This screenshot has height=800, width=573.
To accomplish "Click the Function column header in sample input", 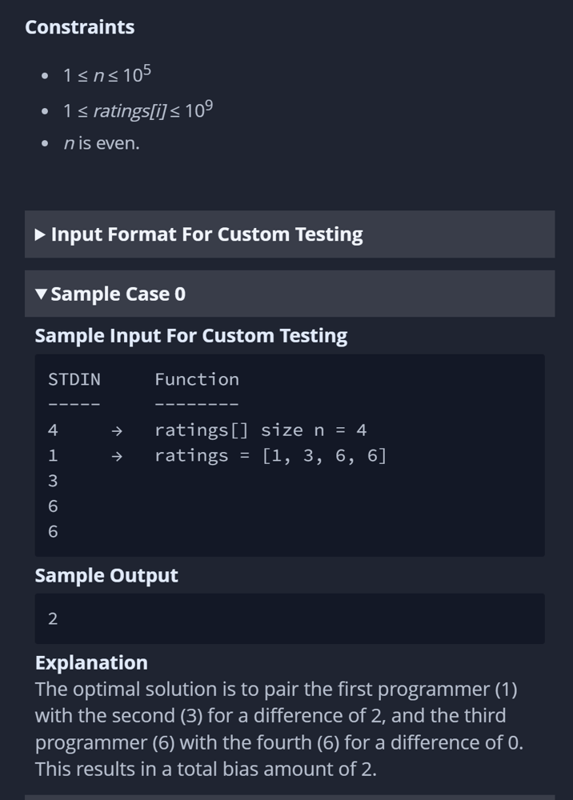I will pos(197,379).
